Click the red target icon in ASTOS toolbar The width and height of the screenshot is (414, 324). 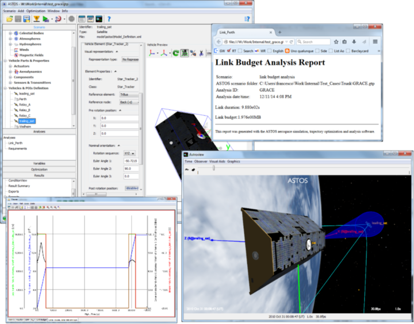point(58,19)
